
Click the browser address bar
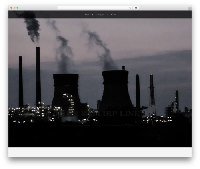[95, 8]
